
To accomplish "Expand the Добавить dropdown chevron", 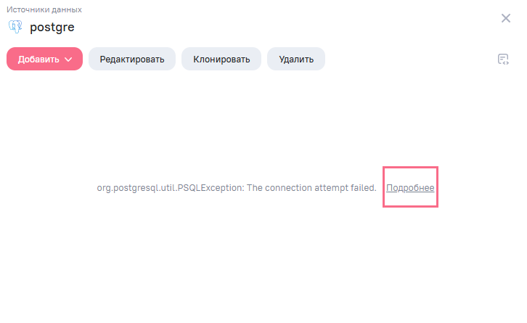I will click(69, 60).
